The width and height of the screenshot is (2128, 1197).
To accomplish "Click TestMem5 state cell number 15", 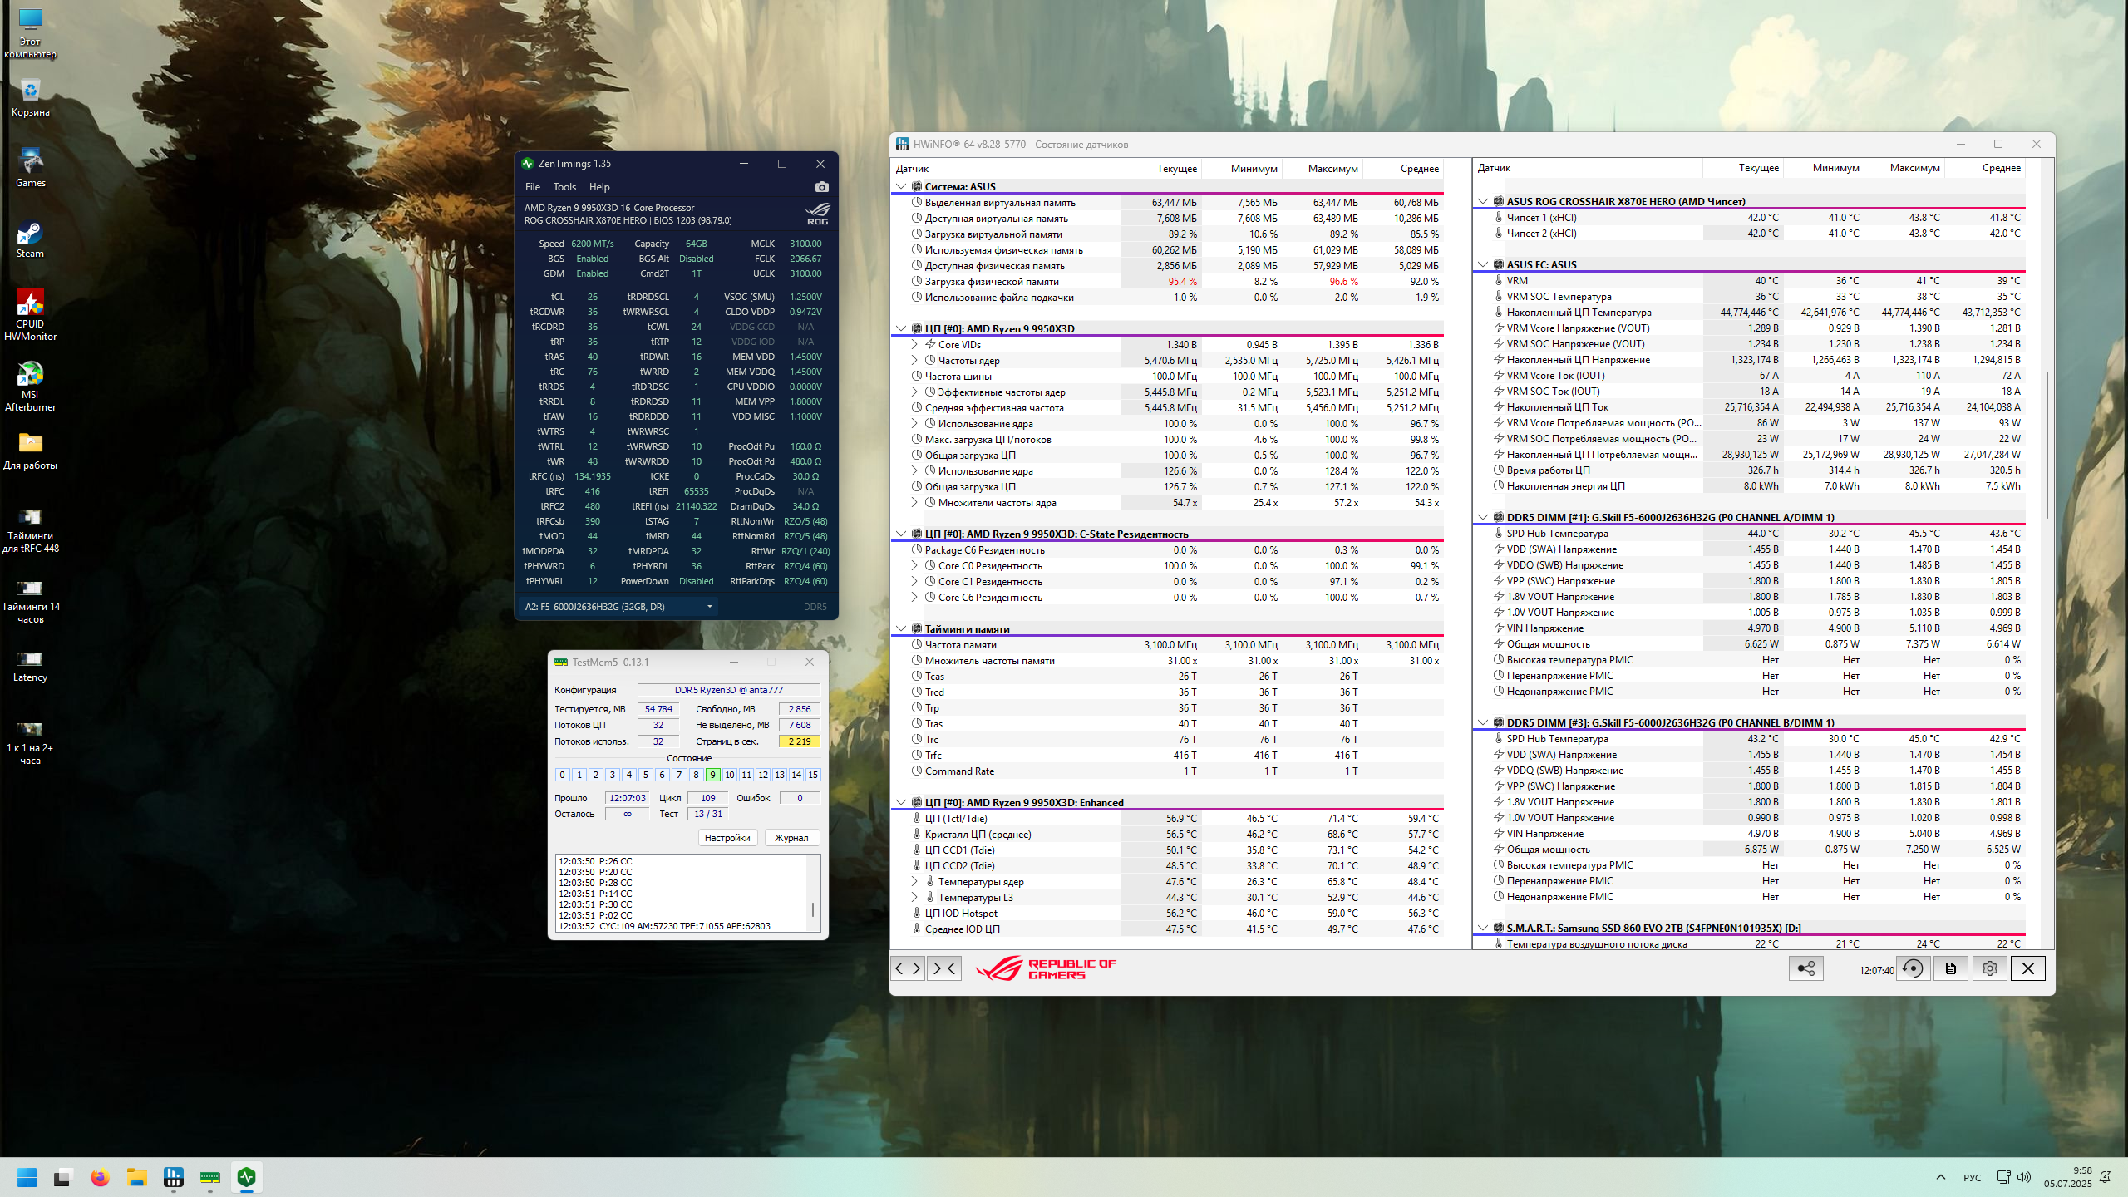I will point(813,775).
